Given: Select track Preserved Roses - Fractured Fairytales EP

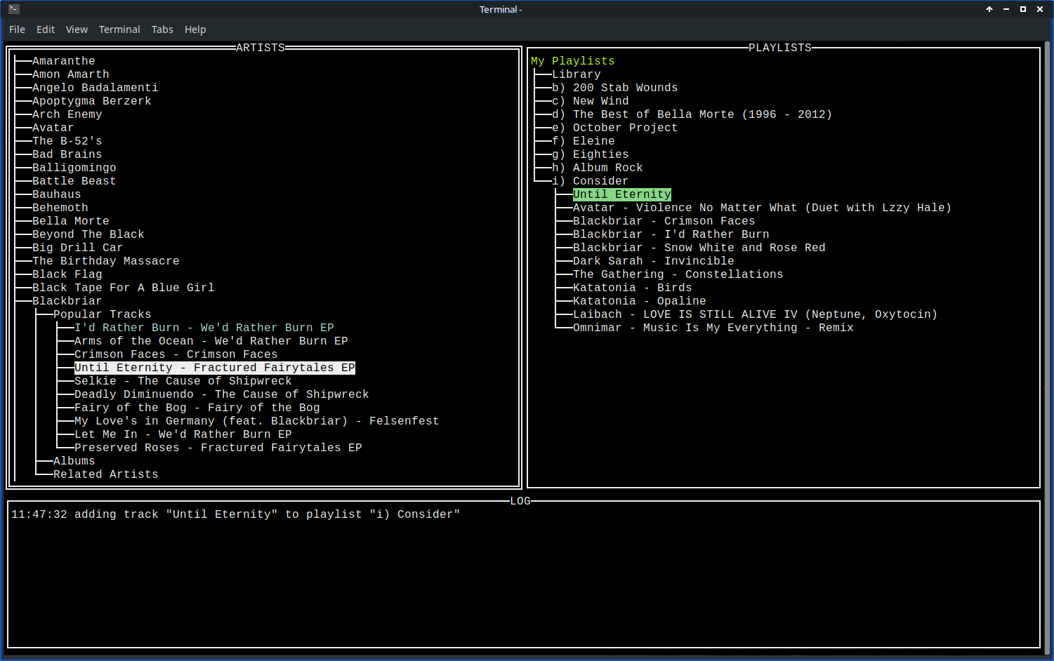Looking at the screenshot, I should click(218, 448).
